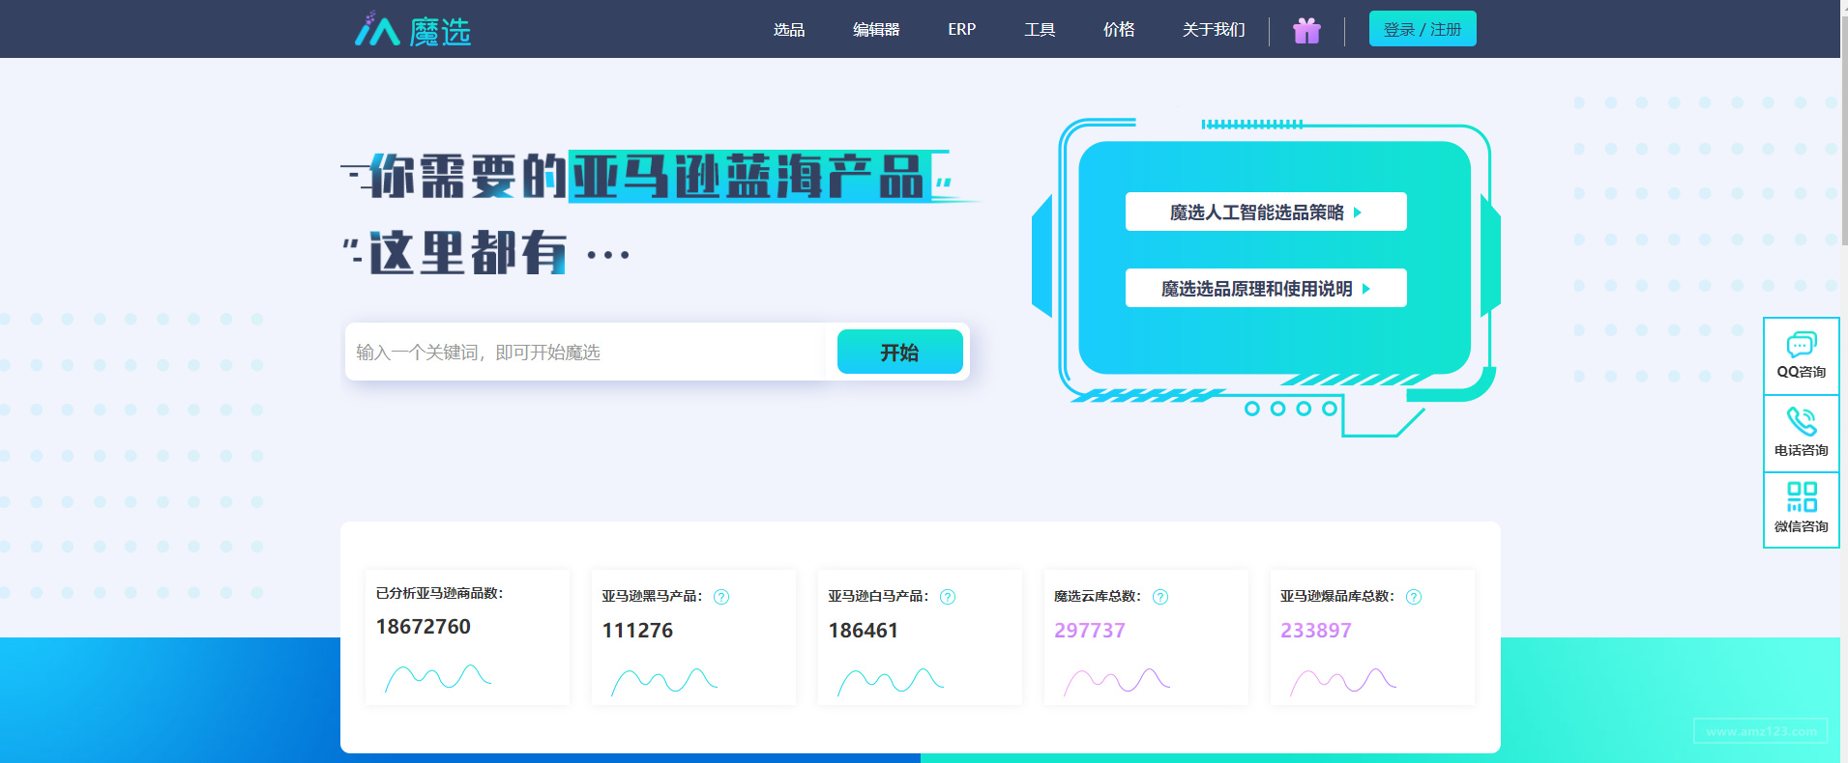Screen dimensions: 1848x763
Task: Click the purple value 233897
Action: tap(1316, 631)
